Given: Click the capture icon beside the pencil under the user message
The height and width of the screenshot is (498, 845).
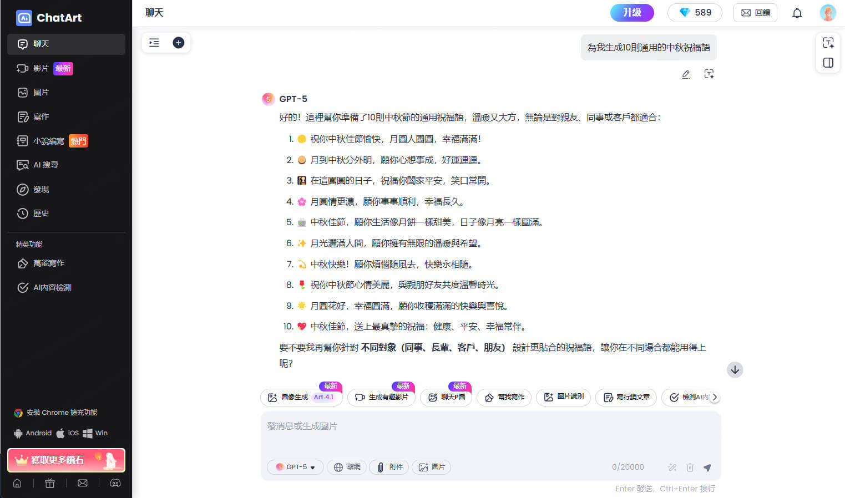Looking at the screenshot, I should click(x=709, y=74).
